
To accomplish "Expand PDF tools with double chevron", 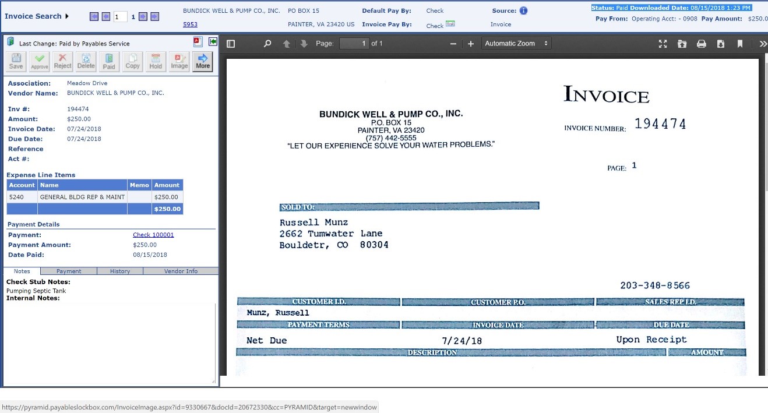I will click(x=763, y=44).
